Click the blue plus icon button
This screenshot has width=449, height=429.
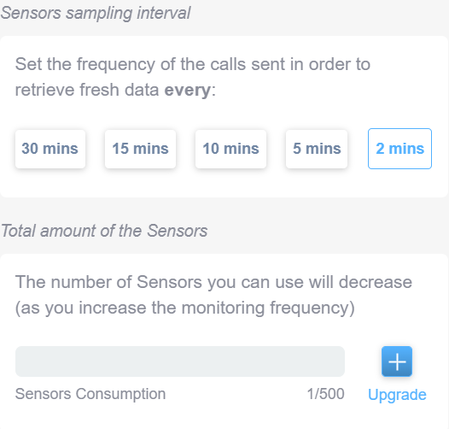tap(397, 361)
